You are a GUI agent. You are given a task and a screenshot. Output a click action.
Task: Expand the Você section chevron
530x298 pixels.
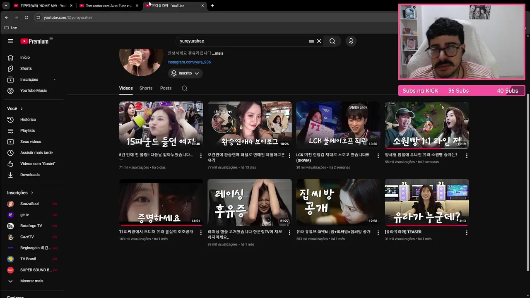22,108
